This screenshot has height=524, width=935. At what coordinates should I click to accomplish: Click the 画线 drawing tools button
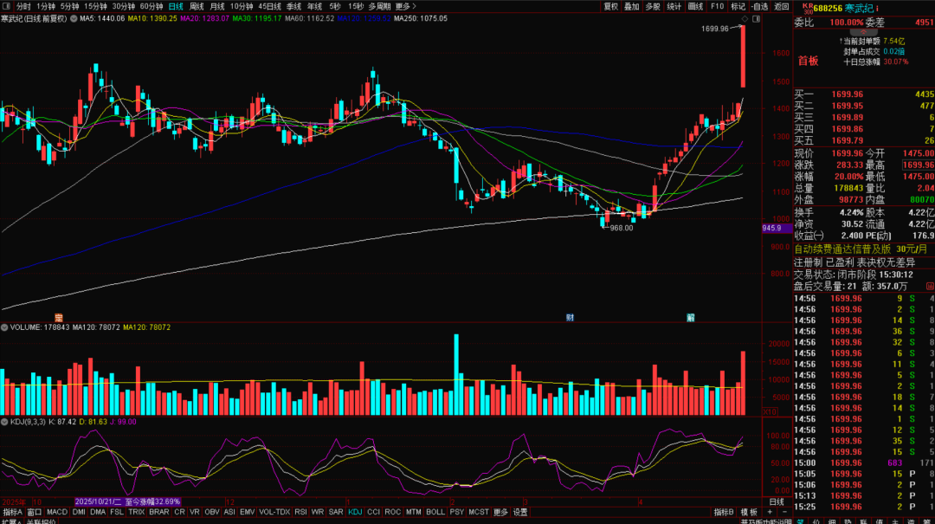pyautogui.click(x=695, y=6)
